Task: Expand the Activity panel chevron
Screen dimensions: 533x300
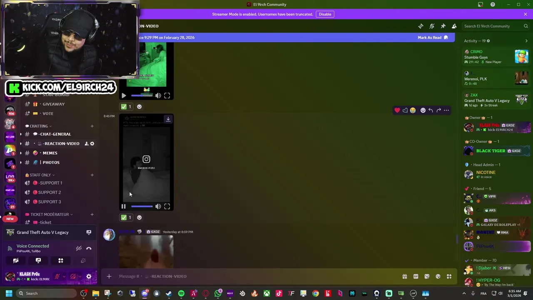Action: point(526,41)
